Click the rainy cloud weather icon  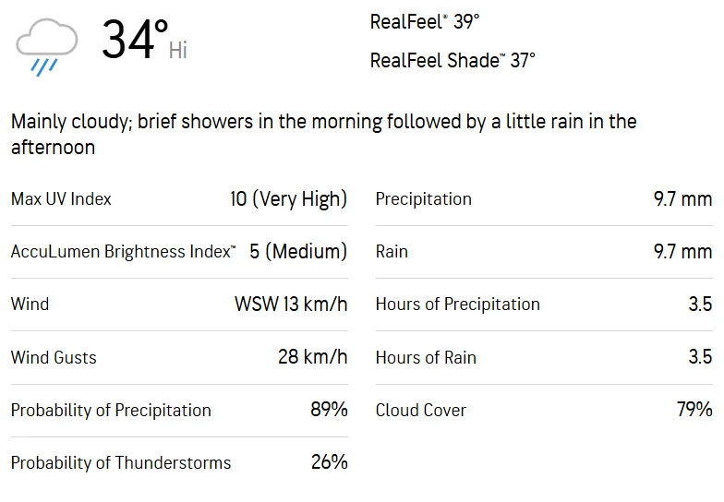tap(46, 46)
